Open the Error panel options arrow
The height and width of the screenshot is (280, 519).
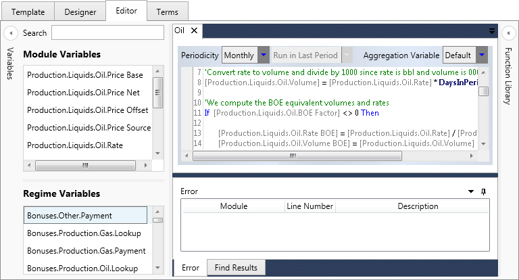(470, 191)
